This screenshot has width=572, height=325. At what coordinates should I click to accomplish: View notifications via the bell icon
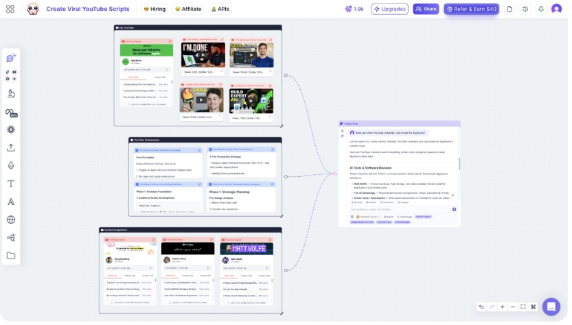pyautogui.click(x=541, y=9)
